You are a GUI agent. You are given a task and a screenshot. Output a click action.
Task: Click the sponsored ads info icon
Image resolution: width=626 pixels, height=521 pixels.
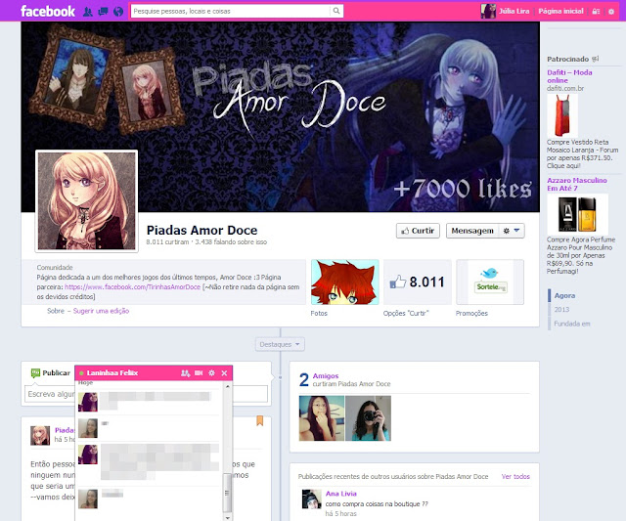pos(596,59)
